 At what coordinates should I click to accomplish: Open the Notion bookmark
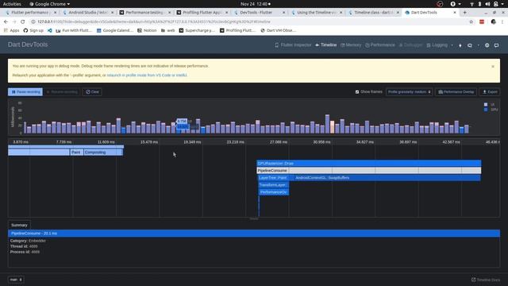click(x=147, y=30)
